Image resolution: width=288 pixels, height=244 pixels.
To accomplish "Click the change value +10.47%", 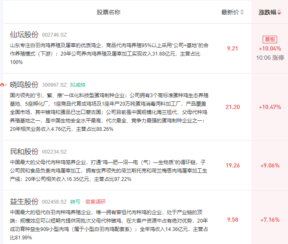I will click(x=270, y=107).
